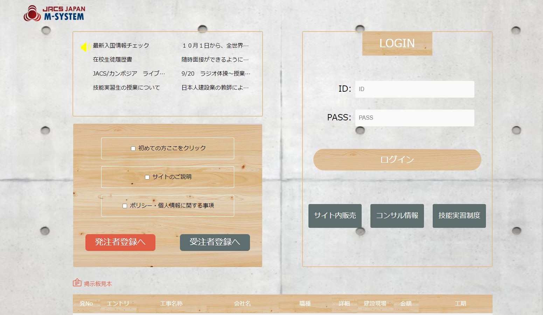
Task: Toggle the サイトのご説明 checkbox
Action: pos(147,177)
